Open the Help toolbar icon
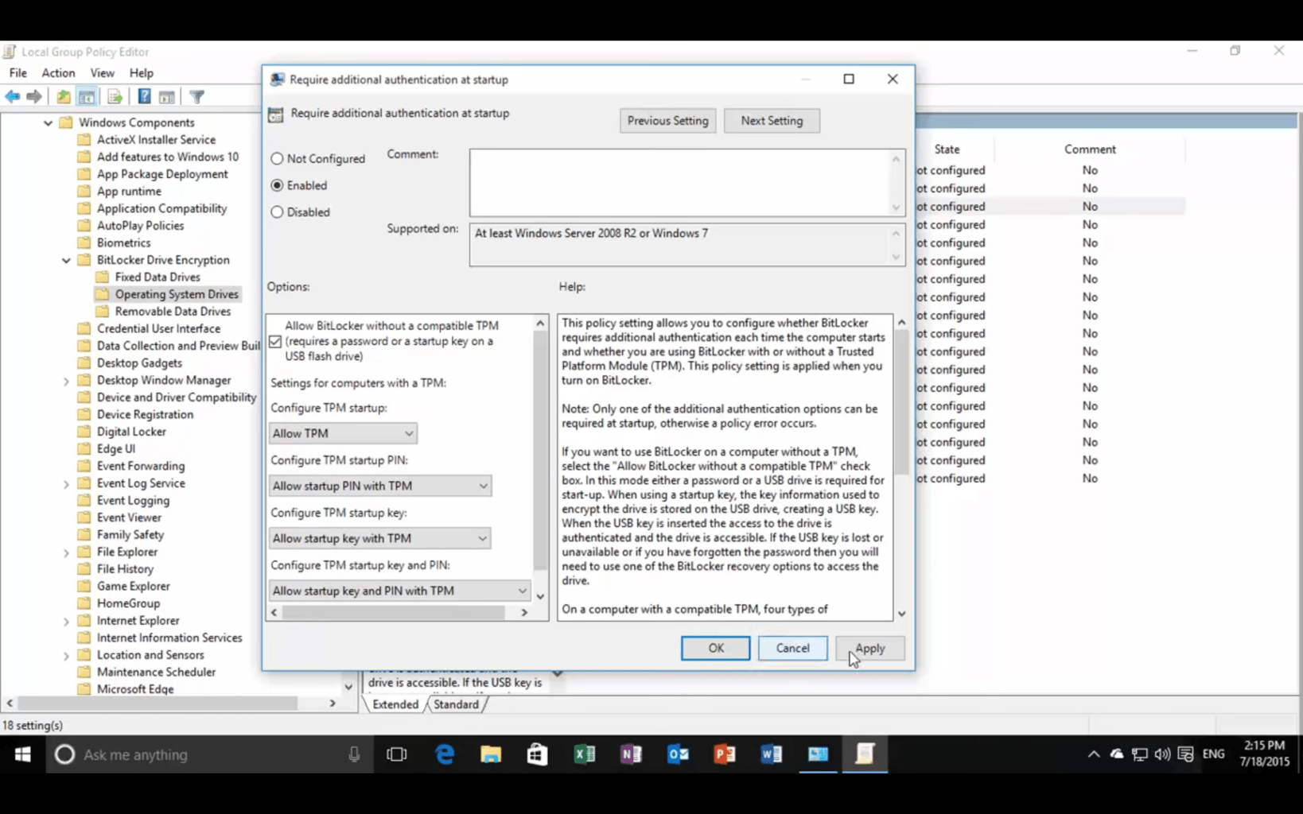The width and height of the screenshot is (1303, 814). [x=144, y=97]
